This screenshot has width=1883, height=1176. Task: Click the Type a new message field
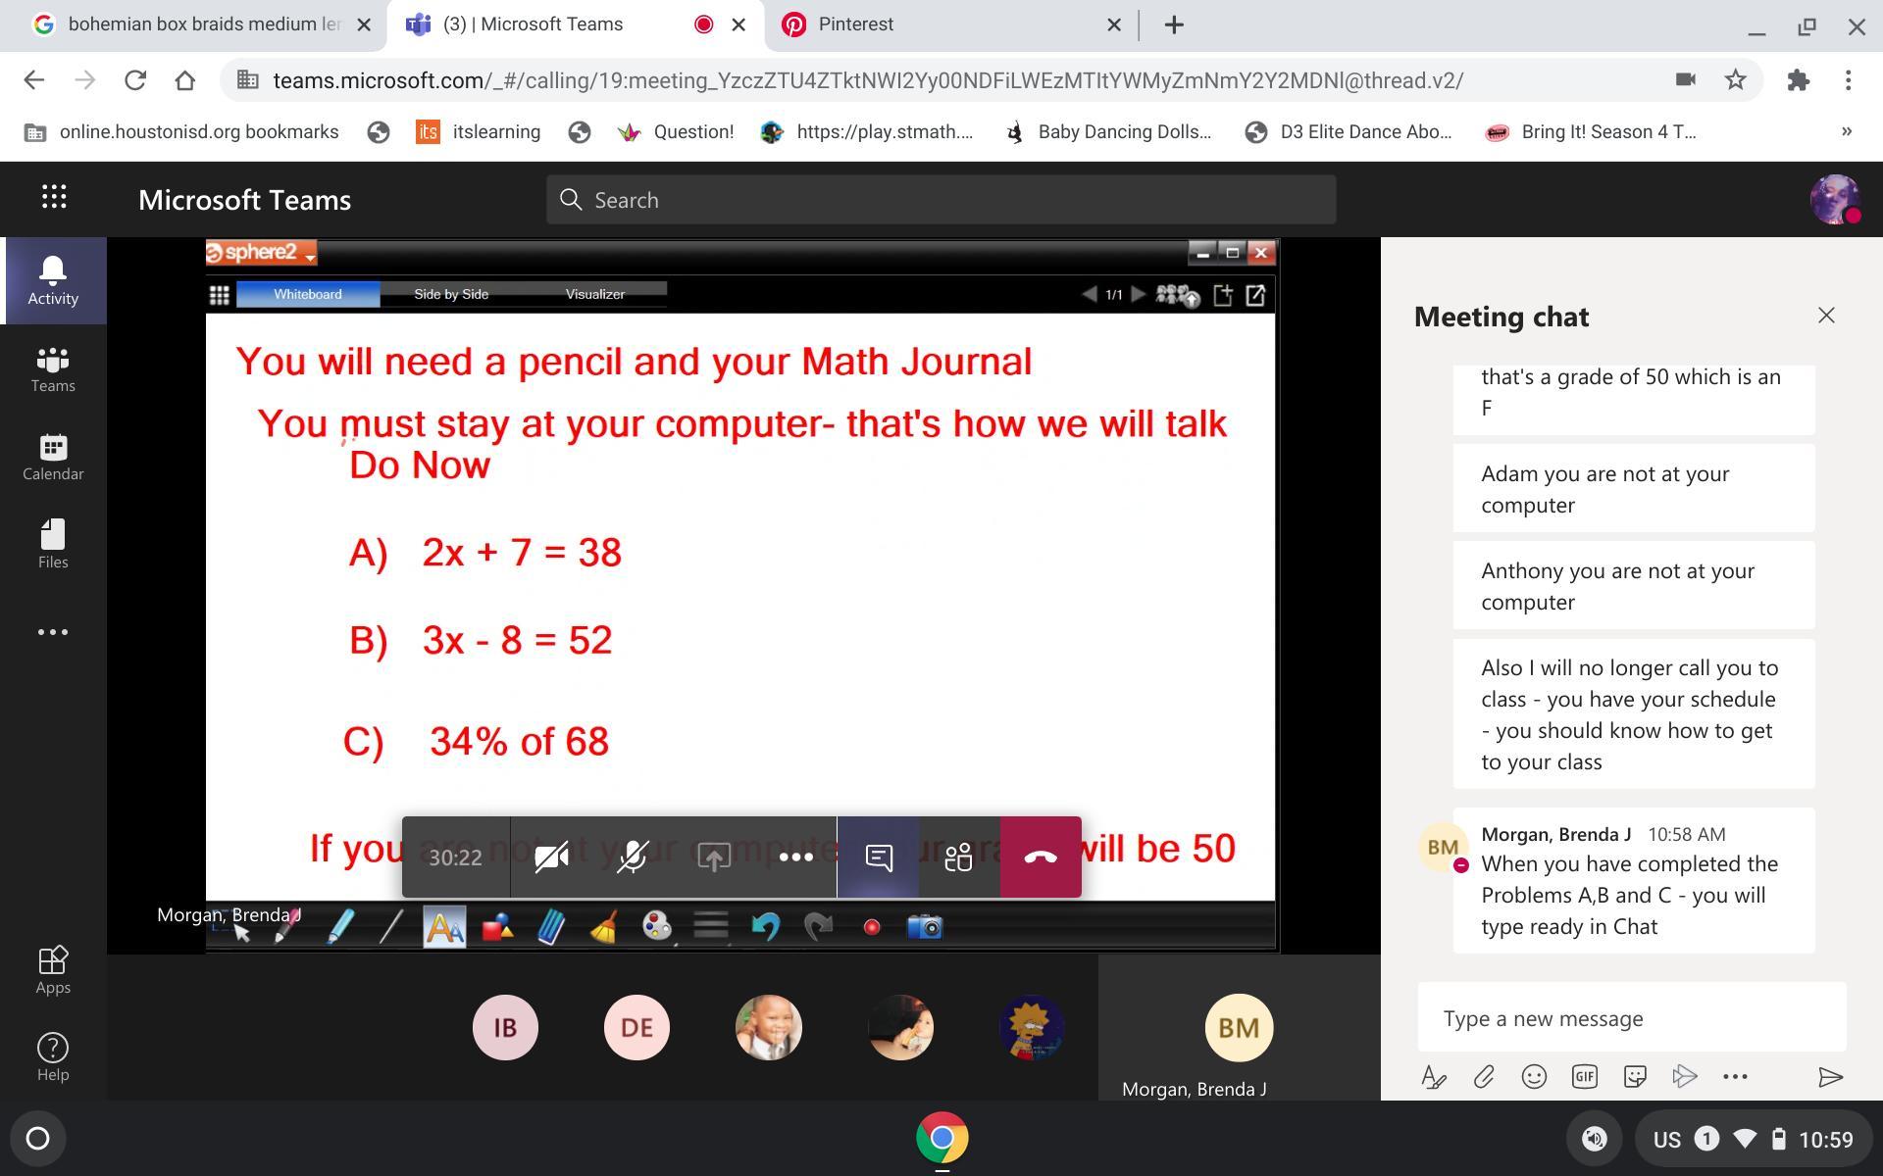pyautogui.click(x=1632, y=1018)
